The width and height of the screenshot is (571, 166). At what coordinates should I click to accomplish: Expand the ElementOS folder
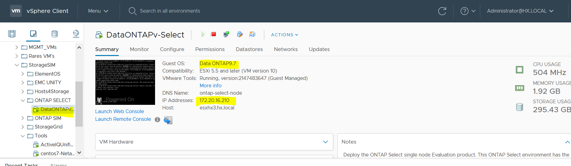(x=22, y=74)
